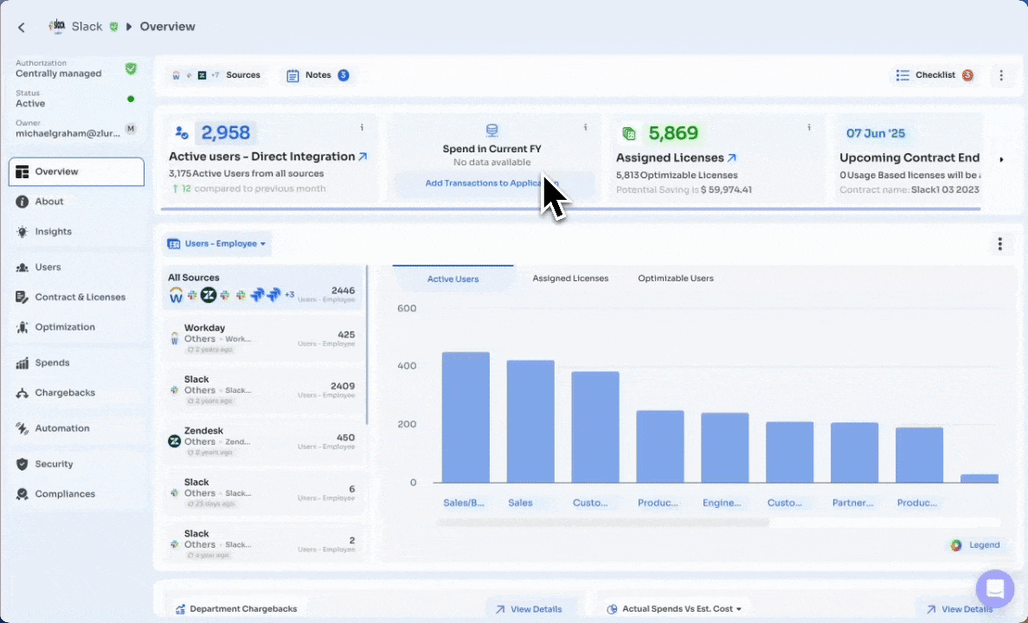Open the Notes section
The height and width of the screenshot is (623, 1028).
(318, 74)
